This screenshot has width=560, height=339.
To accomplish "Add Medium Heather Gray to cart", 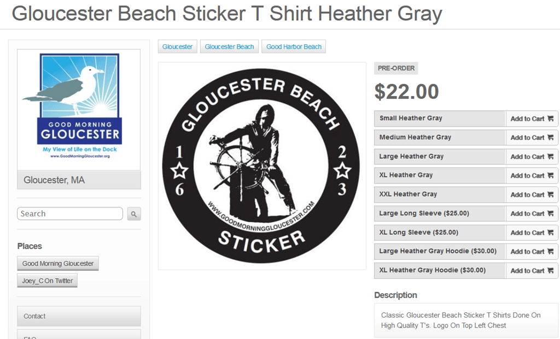I will [532, 138].
